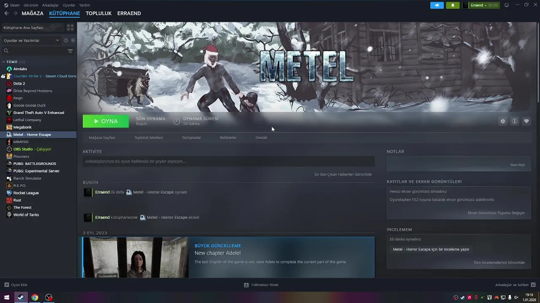Go back with the left arrow

point(6,13)
